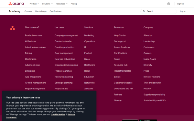Open the Live trainings tab
This screenshot has height=121, width=194.
(x=41, y=11)
